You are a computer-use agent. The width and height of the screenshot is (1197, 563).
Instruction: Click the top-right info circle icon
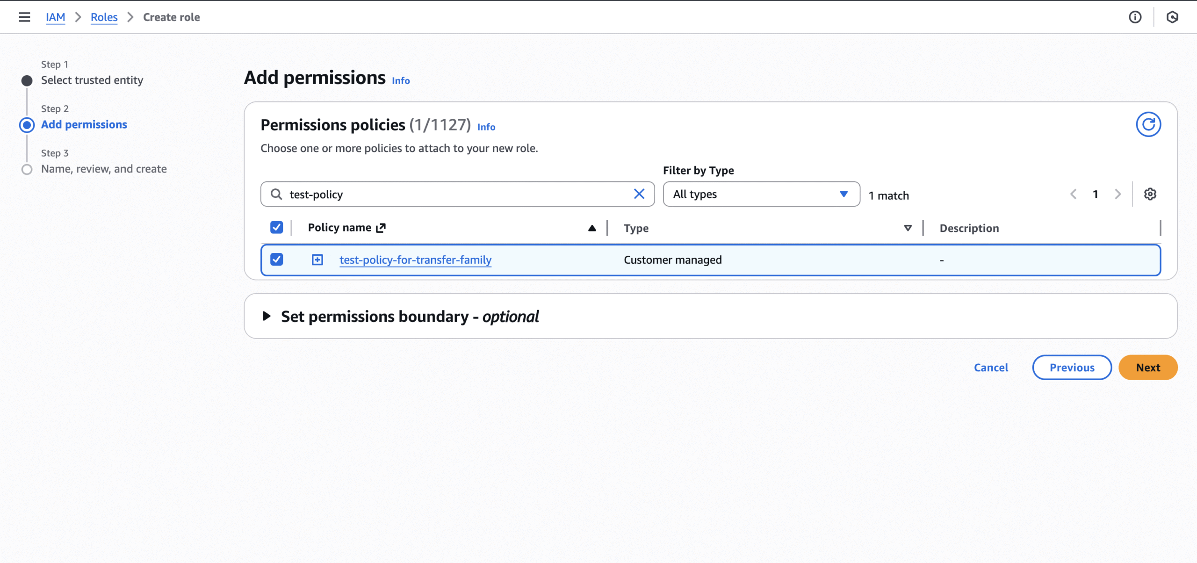1135,17
